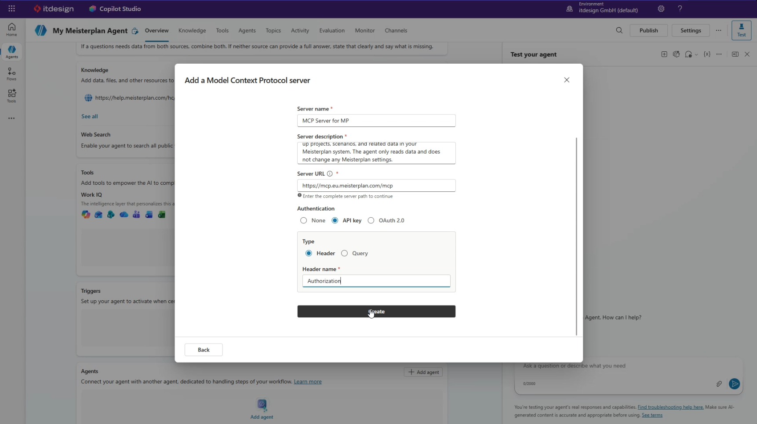Open test panel more options ellipsis
Image resolution: width=757 pixels, height=424 pixels.
719,54
